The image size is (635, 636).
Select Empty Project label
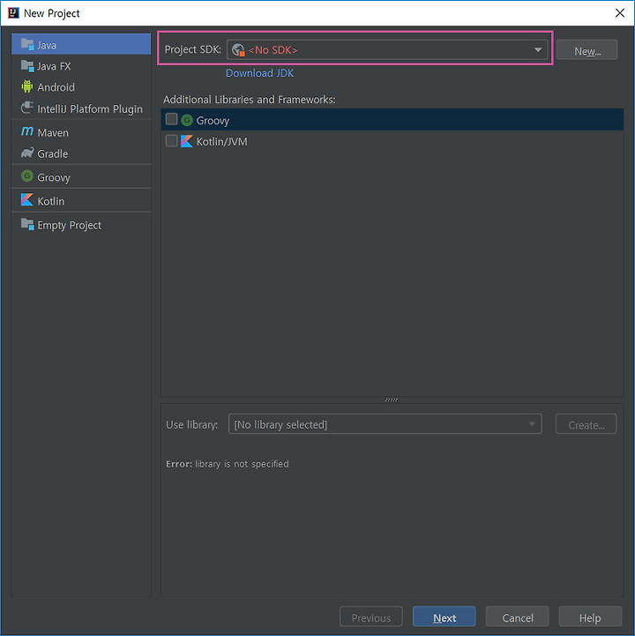click(x=70, y=225)
